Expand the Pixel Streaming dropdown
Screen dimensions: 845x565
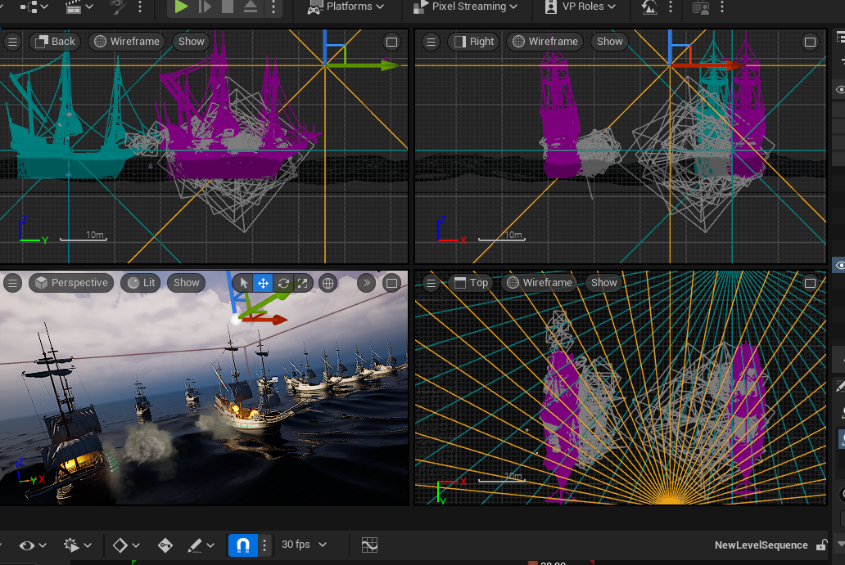pos(465,7)
